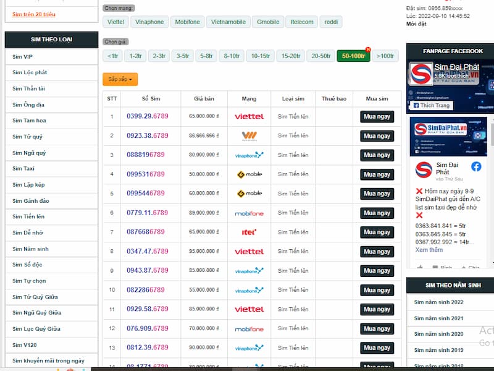The height and width of the screenshot is (371, 494).
Task: Open the Sim Tứ quý category
Action: click(x=52, y=137)
